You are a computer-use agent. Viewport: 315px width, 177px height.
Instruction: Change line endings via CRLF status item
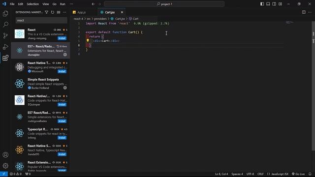260,174
